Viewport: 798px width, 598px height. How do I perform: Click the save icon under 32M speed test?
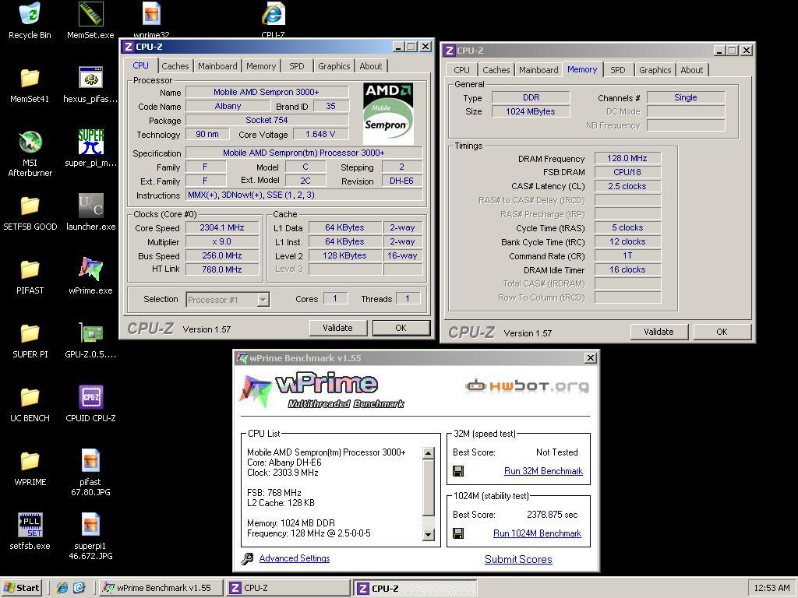pos(458,471)
